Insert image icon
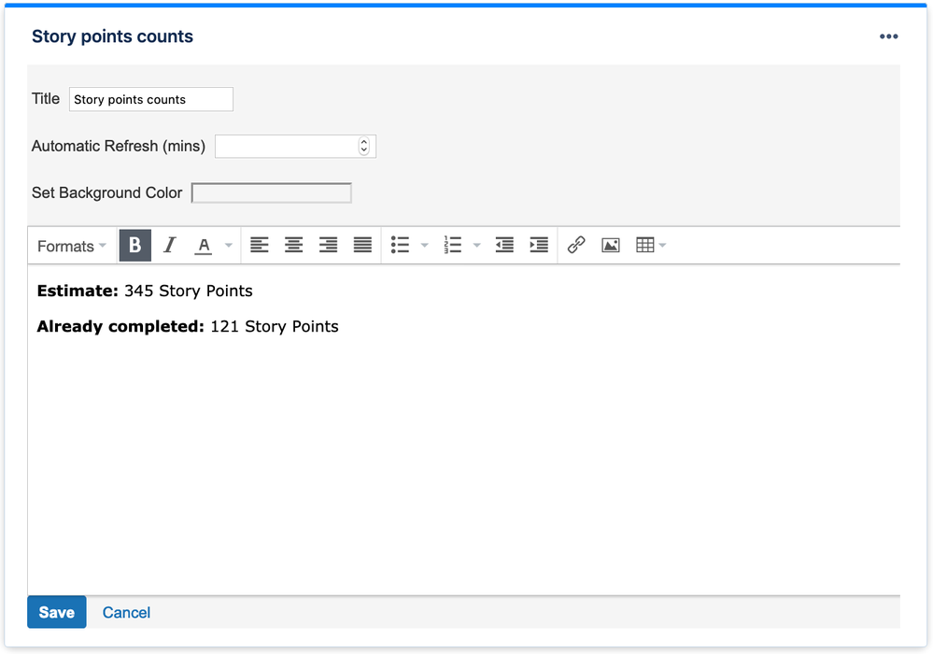Screen dimensions: 933x654 611,245
